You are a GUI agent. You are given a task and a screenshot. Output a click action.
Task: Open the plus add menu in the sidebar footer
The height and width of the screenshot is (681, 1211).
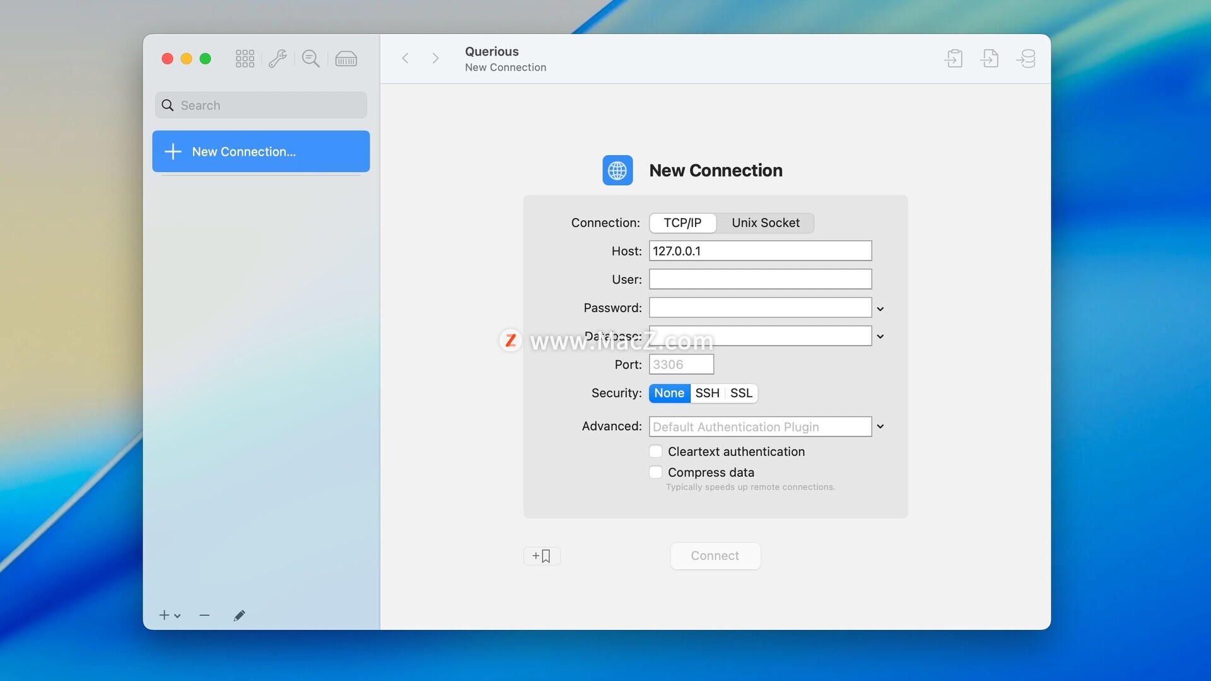click(170, 615)
